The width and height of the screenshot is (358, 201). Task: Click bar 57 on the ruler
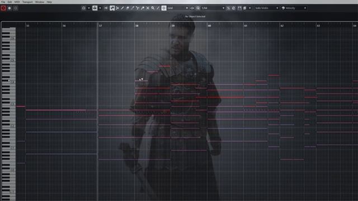click(101, 26)
